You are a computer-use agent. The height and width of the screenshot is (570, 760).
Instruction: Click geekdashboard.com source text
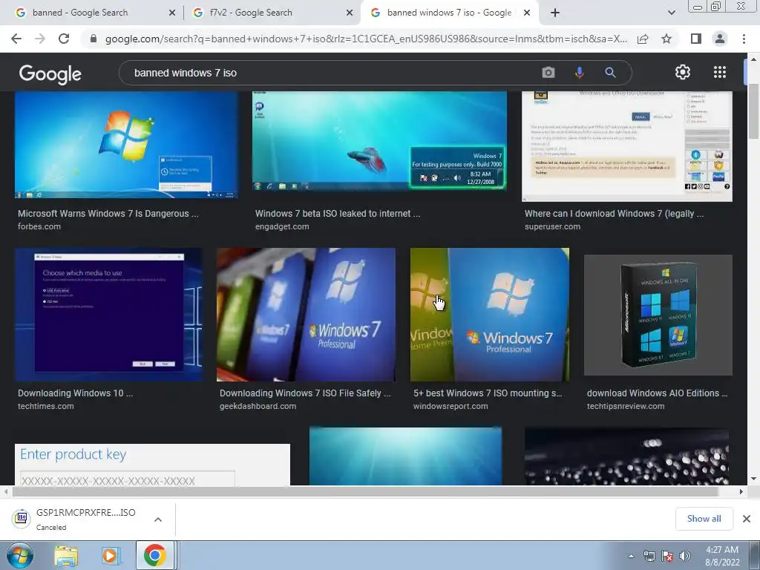coord(258,406)
